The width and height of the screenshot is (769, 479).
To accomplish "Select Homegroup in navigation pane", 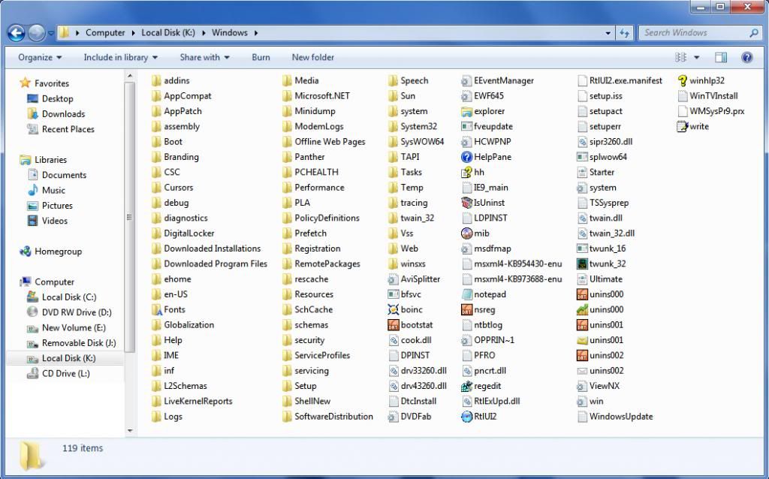I will click(x=58, y=252).
